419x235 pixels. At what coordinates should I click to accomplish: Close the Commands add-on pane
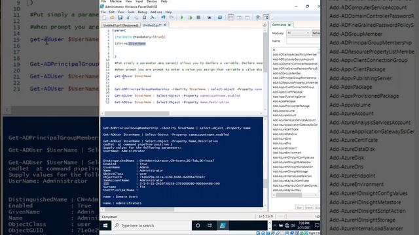tap(289, 25)
